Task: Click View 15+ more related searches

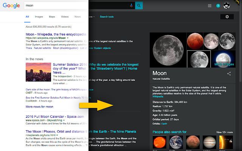Action: (x=224, y=132)
